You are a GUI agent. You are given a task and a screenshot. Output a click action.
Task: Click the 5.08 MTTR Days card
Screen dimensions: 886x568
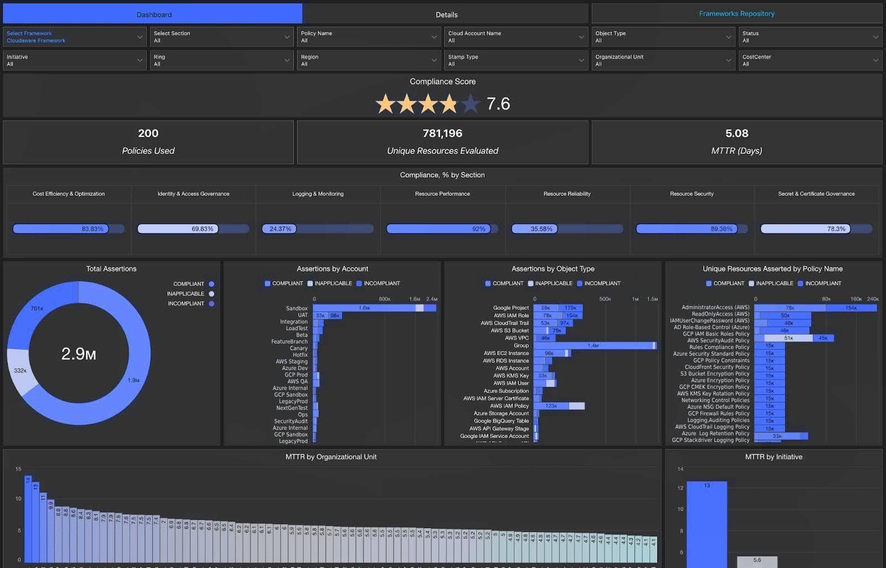point(736,142)
